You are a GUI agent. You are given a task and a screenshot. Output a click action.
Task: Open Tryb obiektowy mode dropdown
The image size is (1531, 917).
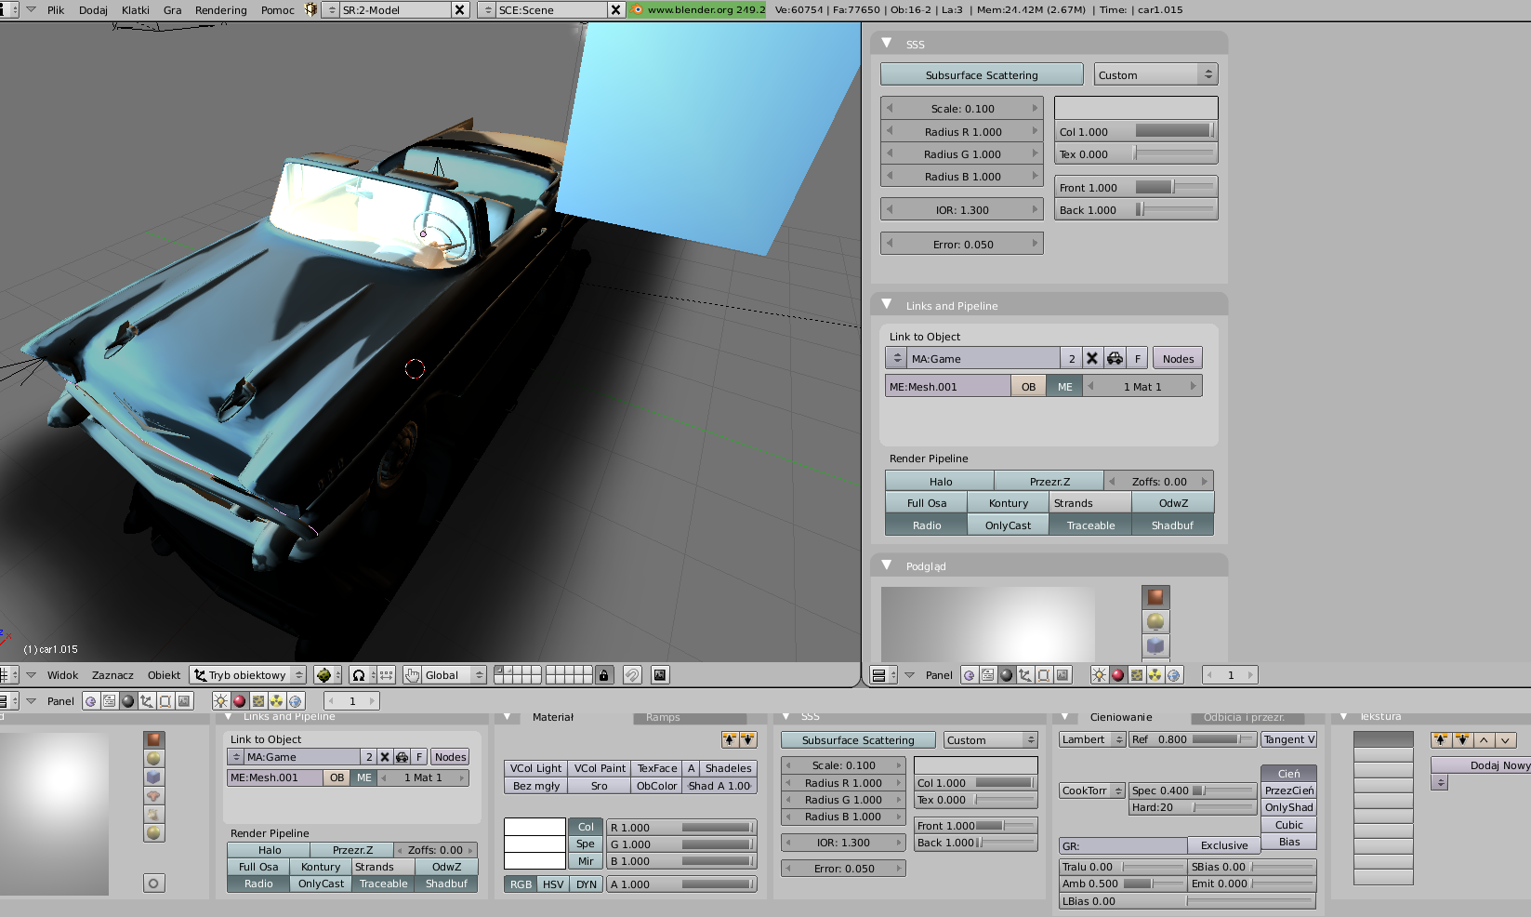(x=247, y=675)
